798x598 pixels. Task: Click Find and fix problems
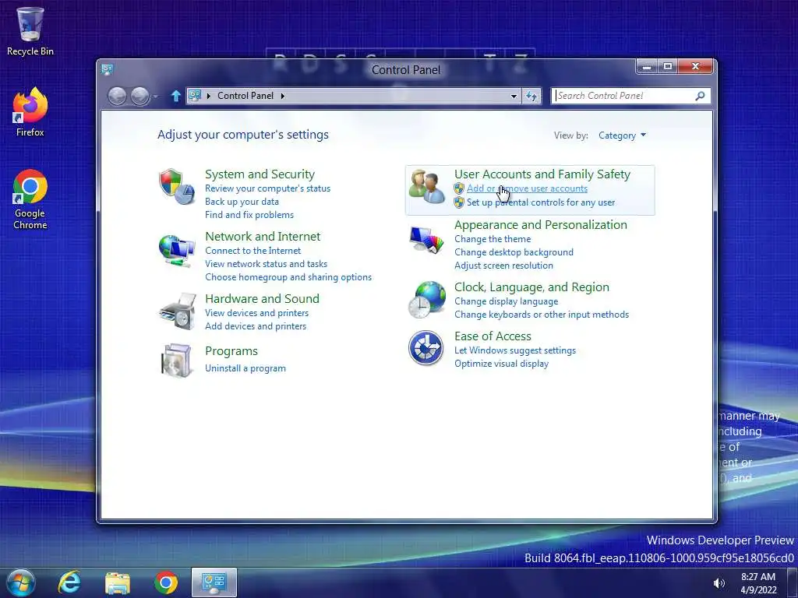249,215
